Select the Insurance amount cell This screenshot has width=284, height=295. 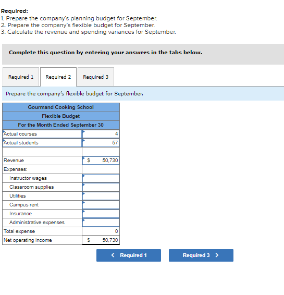[101, 214]
